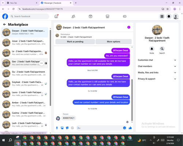183x146 pixels.
Task: Click More options button
Action: coord(113,42)
